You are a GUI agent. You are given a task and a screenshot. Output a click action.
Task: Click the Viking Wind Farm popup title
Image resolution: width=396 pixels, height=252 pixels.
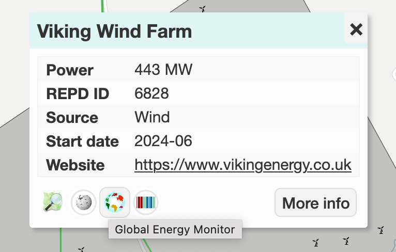coord(114,31)
